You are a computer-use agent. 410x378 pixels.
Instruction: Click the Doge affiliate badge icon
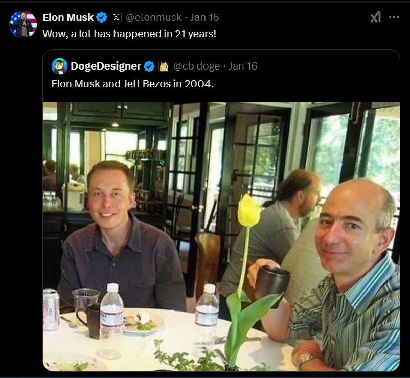click(164, 66)
